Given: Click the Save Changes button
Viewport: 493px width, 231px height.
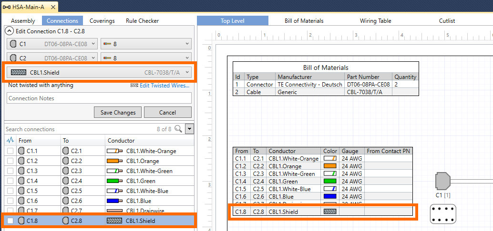Looking at the screenshot, I should [x=118, y=112].
